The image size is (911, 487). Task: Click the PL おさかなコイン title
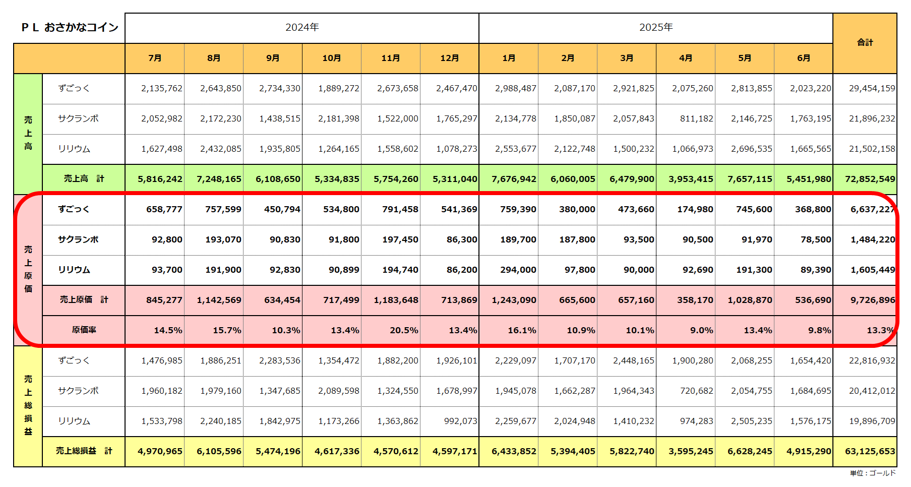pos(70,28)
